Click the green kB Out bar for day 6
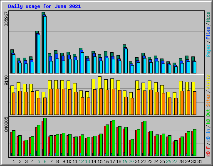The image size is (213, 166). 45,137
